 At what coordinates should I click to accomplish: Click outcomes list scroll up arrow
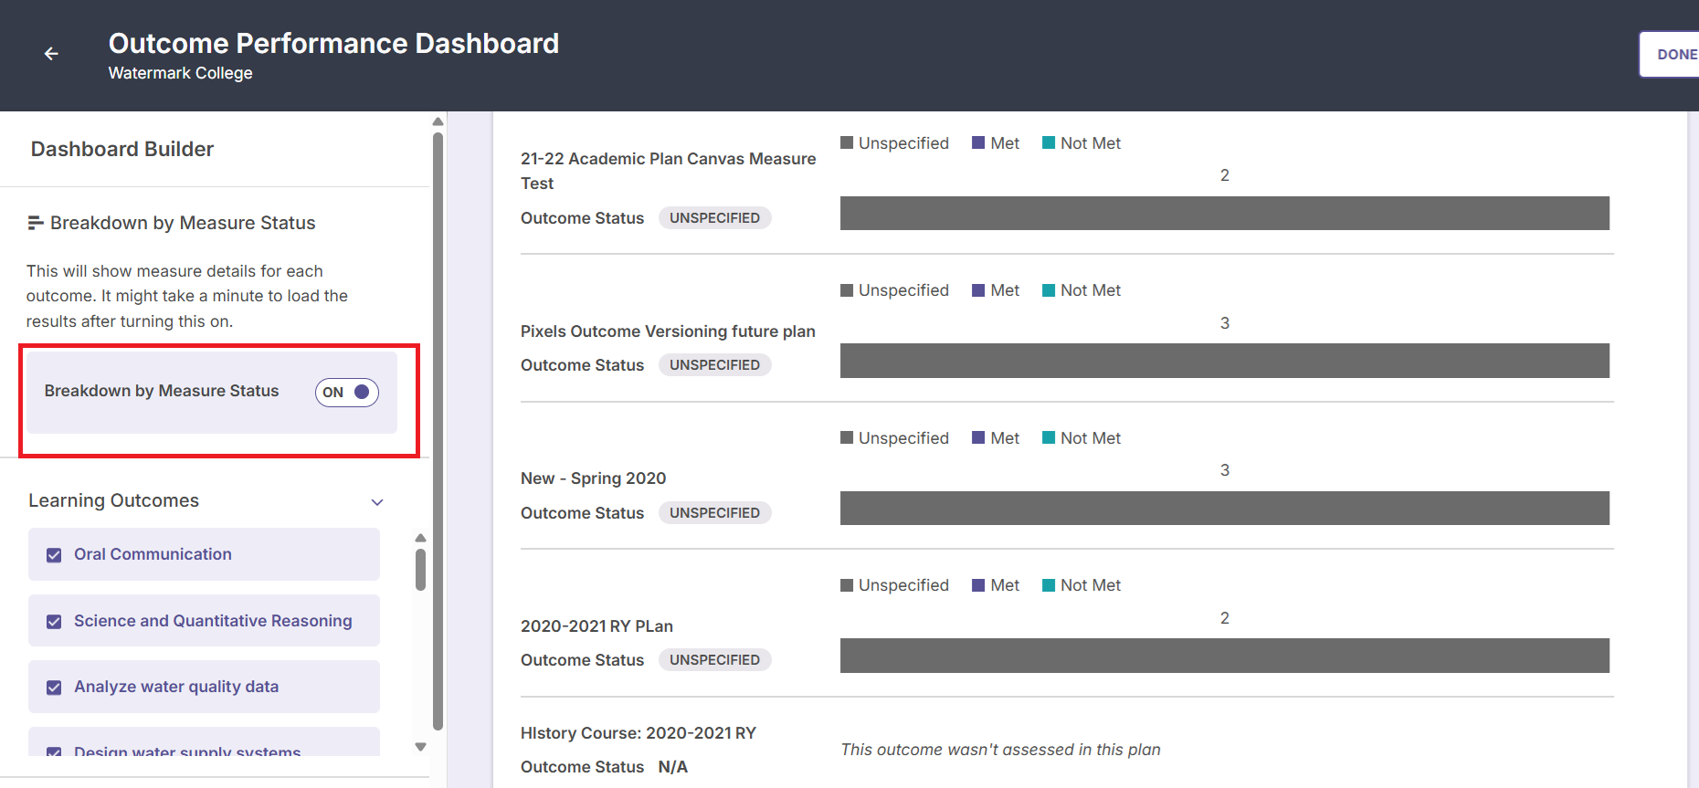tap(420, 538)
